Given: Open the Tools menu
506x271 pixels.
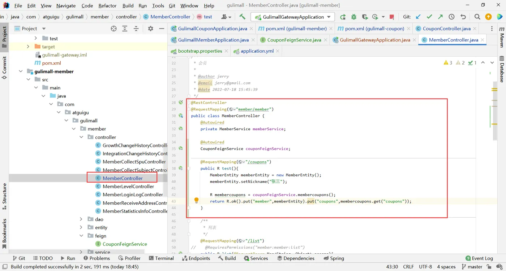Looking at the screenshot, I should [x=158, y=5].
